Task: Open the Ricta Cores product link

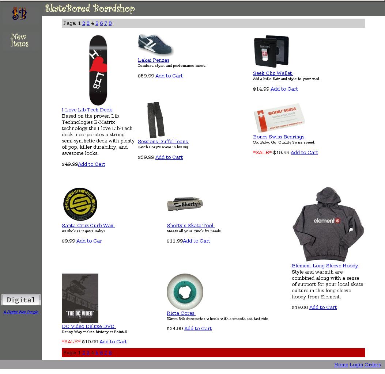Action: coord(181,313)
